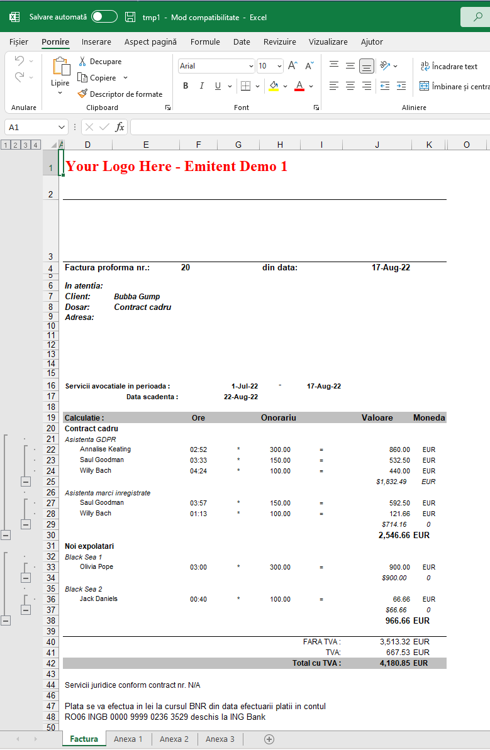Switch to the Anexa 2 sheet
The width and height of the screenshot is (490, 750).
pos(174,739)
